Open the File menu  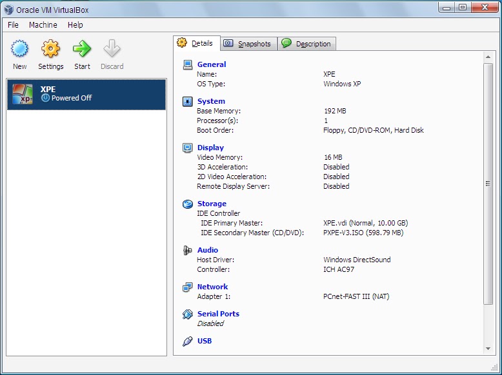coord(13,25)
